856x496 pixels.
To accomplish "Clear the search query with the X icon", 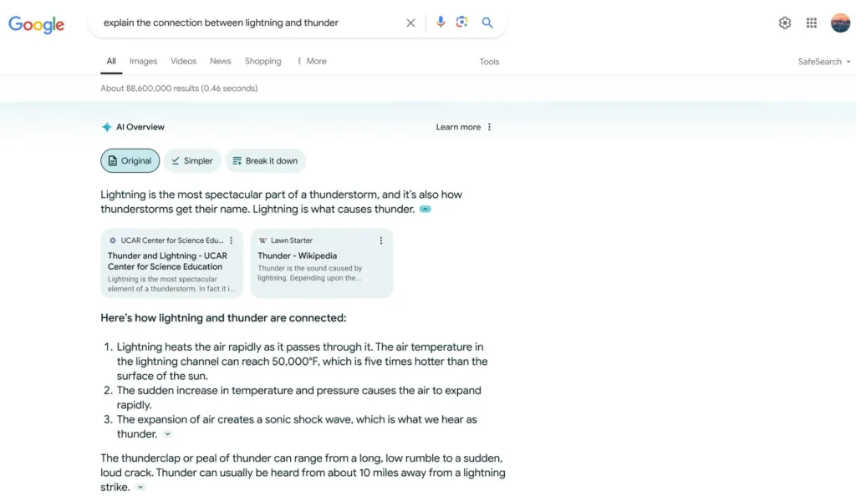I will (410, 23).
